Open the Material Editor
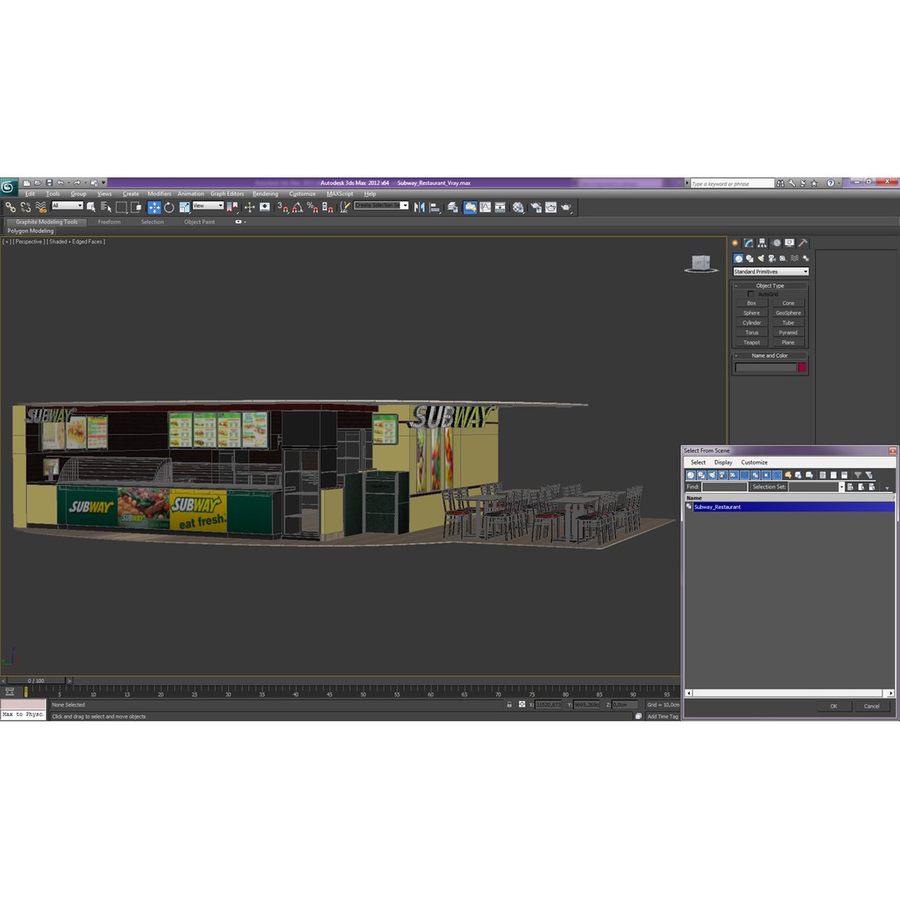 (x=517, y=207)
